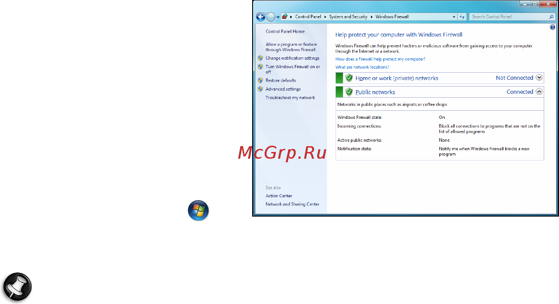The width and height of the screenshot is (559, 304).
Task: Open Control Panel Home
Action: click(x=285, y=31)
